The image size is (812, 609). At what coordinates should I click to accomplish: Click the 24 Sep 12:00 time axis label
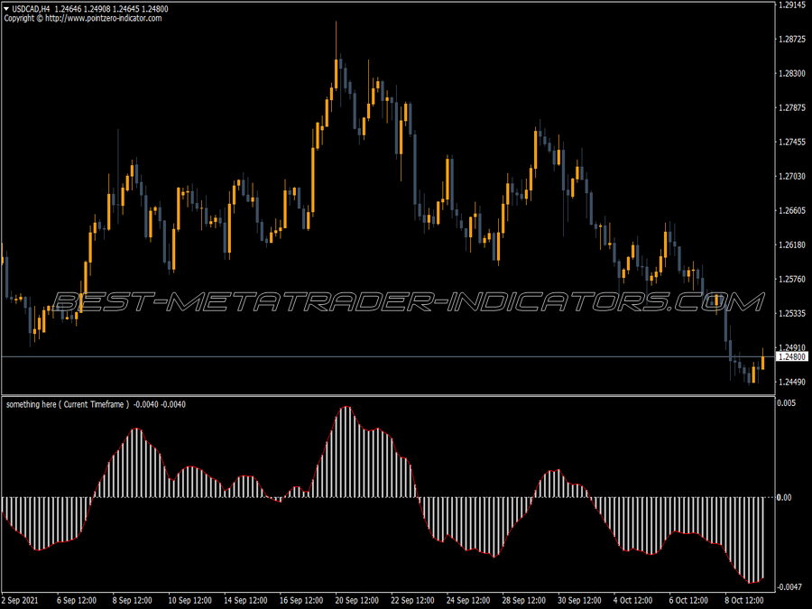(468, 600)
